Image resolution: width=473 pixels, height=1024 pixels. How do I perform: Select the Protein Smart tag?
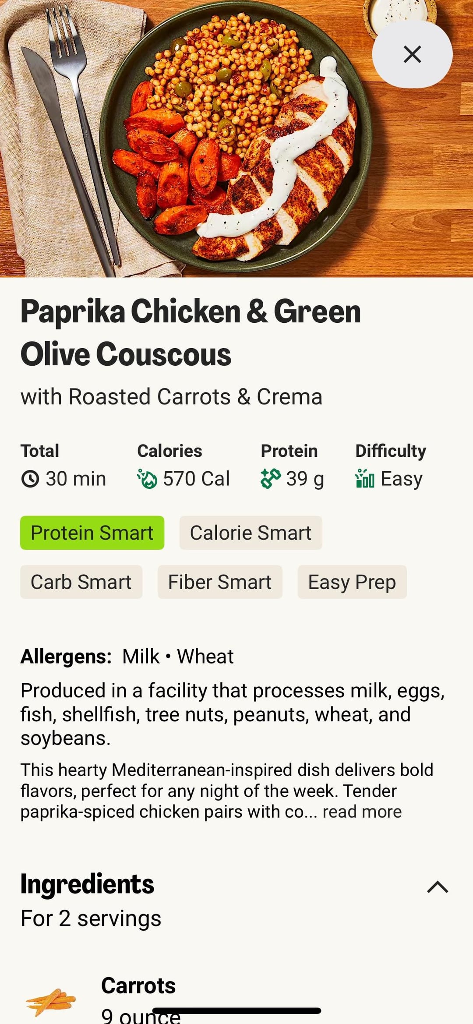92,533
